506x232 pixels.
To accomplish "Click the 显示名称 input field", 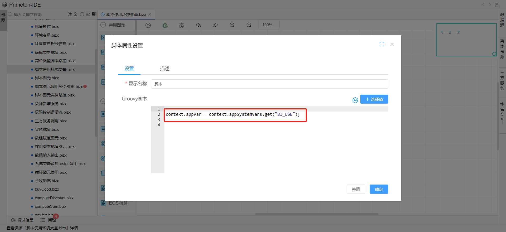I will tap(269, 84).
